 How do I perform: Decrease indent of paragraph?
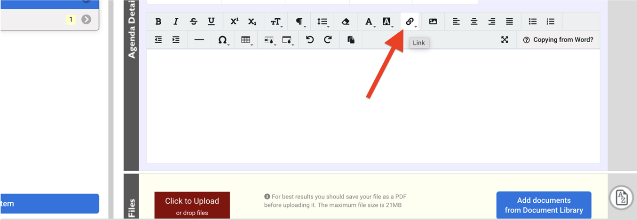point(158,40)
